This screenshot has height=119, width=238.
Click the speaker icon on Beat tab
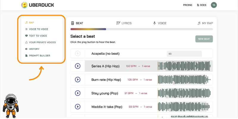point(73,23)
